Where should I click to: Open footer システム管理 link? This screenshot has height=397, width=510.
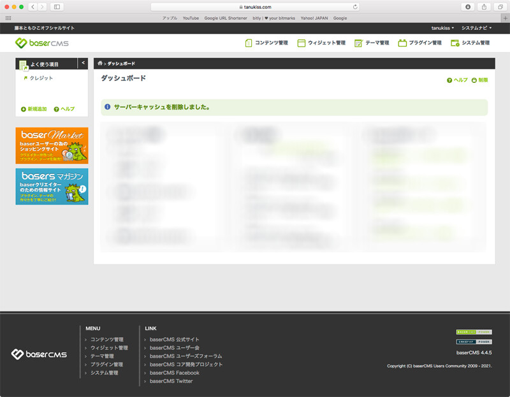(105, 373)
